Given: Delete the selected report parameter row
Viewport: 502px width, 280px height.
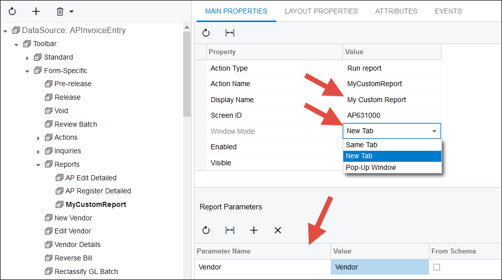Looking at the screenshot, I should (278, 230).
